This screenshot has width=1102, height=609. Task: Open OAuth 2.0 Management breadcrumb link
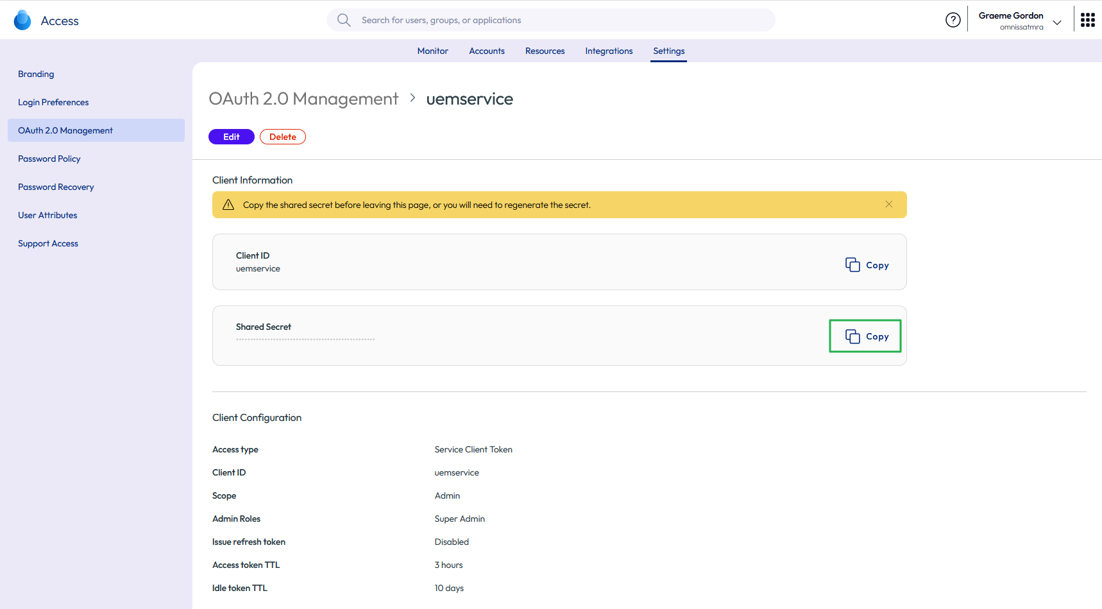tap(303, 99)
